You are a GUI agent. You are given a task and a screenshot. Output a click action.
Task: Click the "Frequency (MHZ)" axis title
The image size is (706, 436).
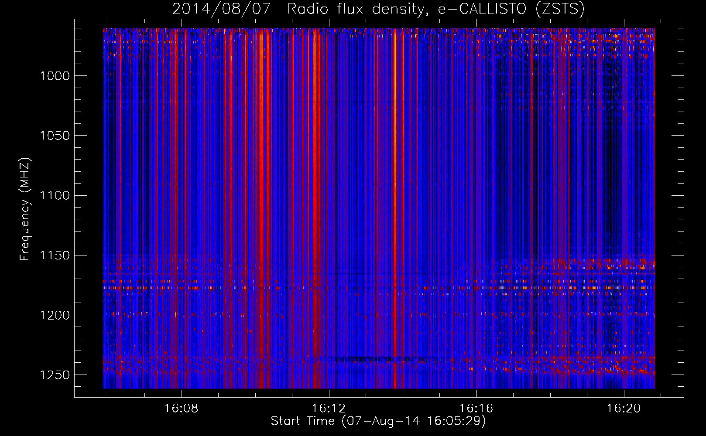point(25,209)
